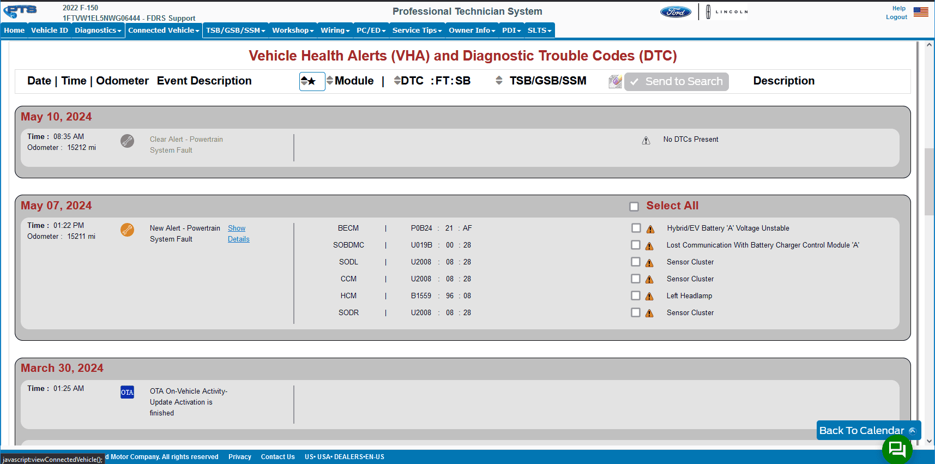Expand the Diagnostics dropdown menu
The height and width of the screenshot is (464, 935).
pos(98,31)
